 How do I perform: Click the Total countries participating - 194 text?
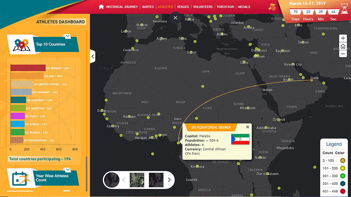[40, 159]
